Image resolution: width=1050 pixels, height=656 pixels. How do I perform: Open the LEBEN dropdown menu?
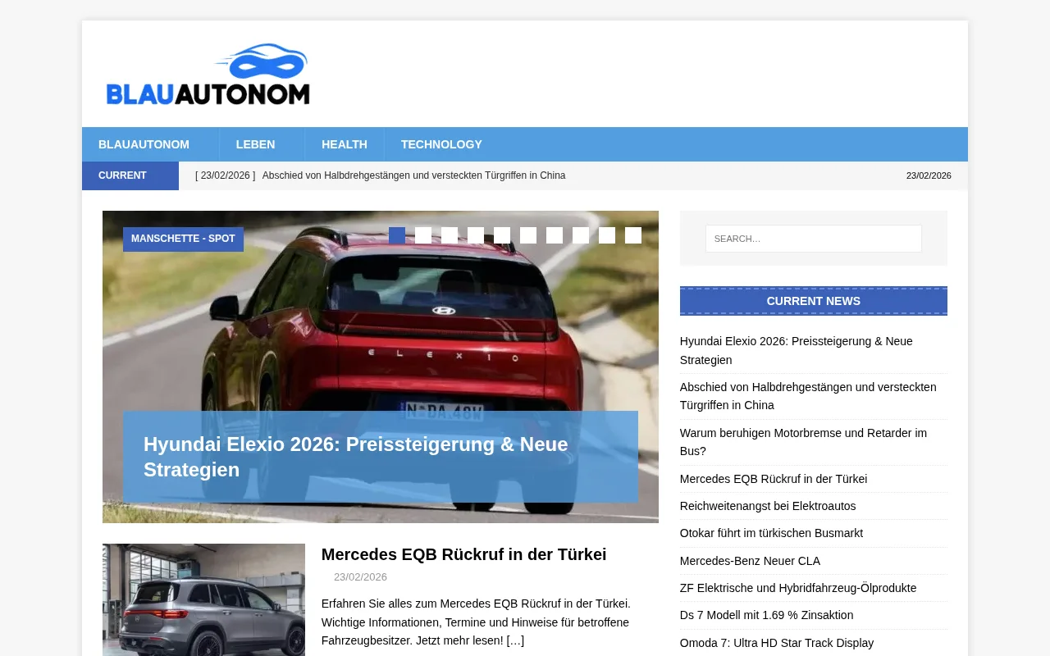click(x=255, y=144)
